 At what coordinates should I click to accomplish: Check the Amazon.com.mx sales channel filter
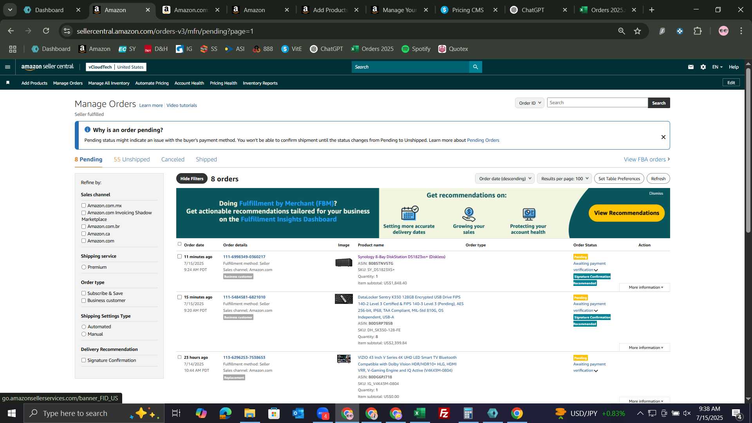pyautogui.click(x=83, y=205)
